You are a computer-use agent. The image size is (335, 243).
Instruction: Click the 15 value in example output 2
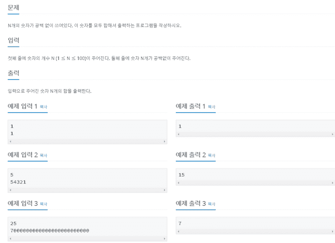coord(181,175)
